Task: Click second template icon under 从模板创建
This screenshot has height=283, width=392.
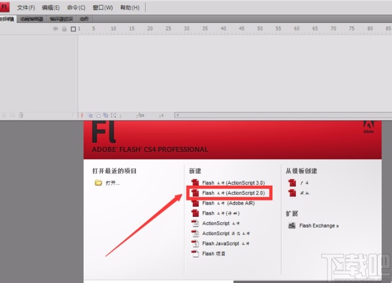Action: pyautogui.click(x=292, y=193)
